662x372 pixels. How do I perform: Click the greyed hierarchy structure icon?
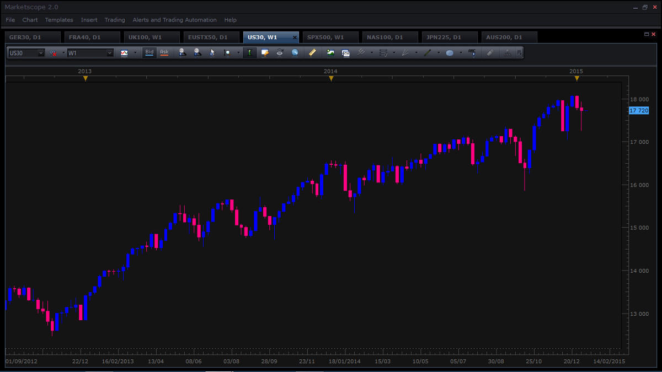pos(508,53)
